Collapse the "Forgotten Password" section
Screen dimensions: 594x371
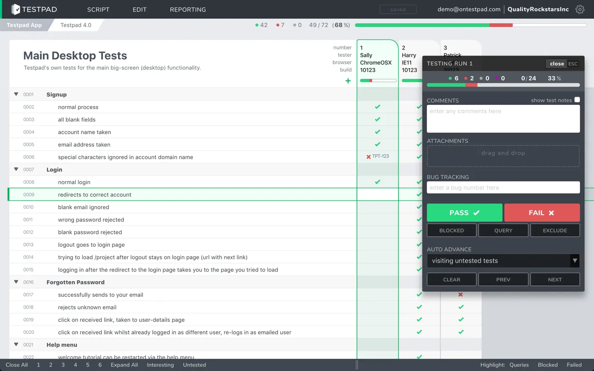(16, 282)
